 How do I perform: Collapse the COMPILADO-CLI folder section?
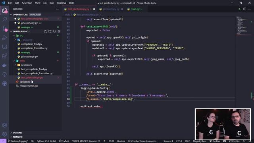[11, 31]
